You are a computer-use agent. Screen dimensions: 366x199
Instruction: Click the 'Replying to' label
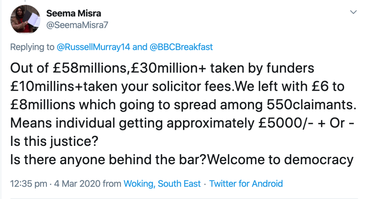[32, 47]
